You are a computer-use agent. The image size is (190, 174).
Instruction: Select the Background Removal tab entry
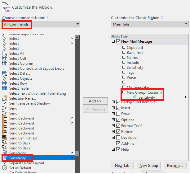point(139,102)
